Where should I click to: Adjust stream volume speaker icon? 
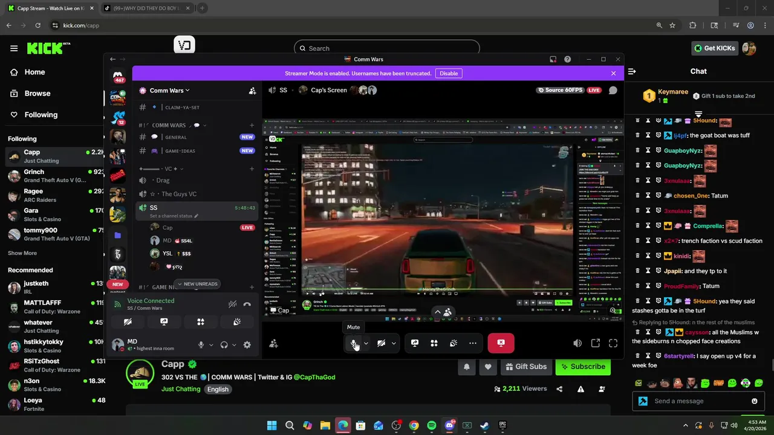pos(577,343)
